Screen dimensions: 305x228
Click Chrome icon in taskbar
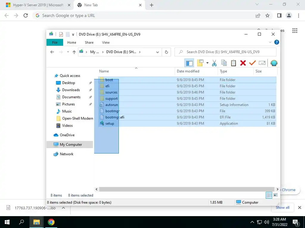tap(51, 222)
